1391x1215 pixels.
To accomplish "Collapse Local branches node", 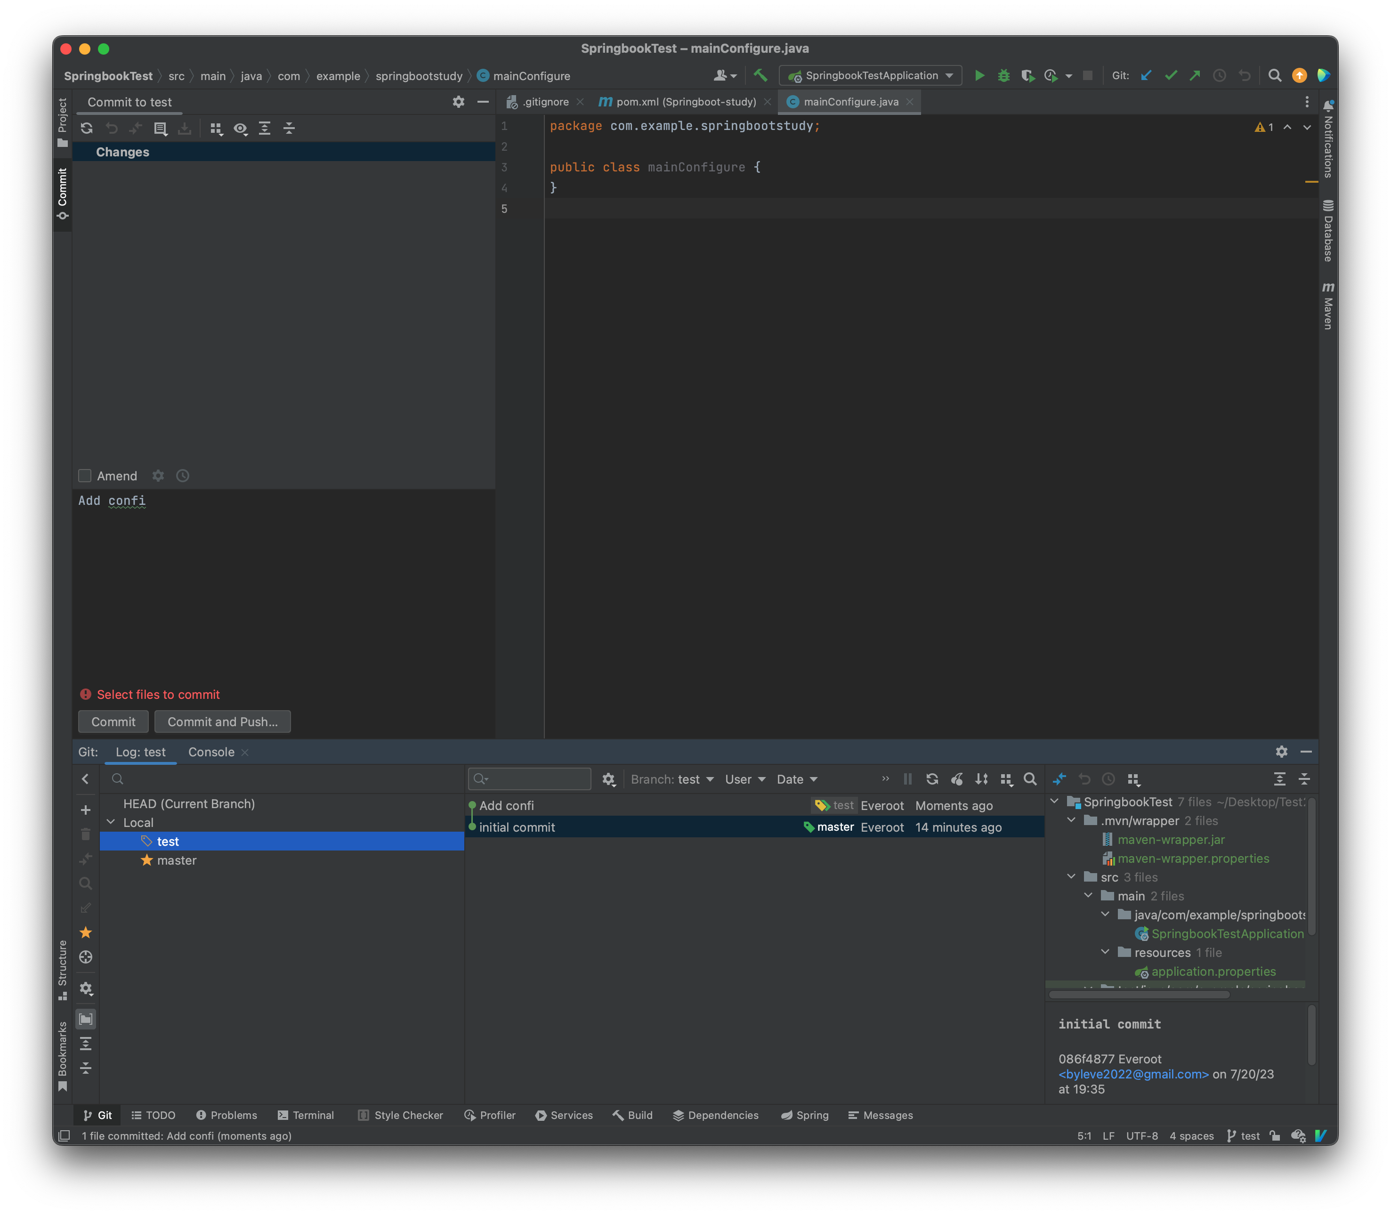I will click(x=111, y=822).
